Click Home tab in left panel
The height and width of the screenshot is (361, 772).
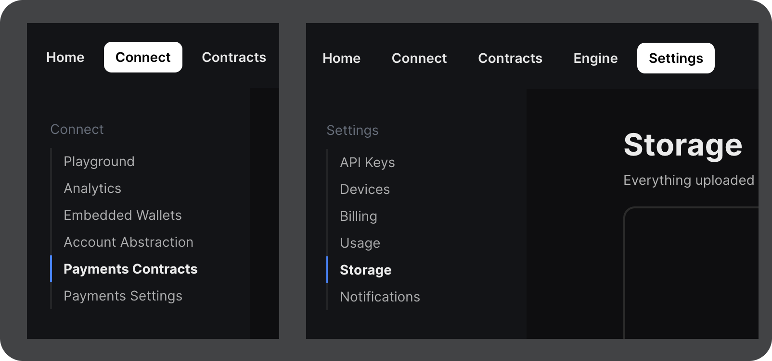[65, 57]
